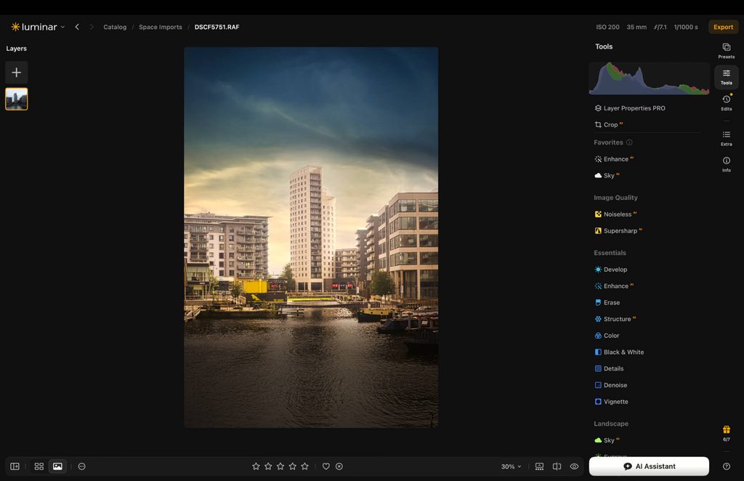Open the 30% zoom dropdown
Viewport: 744px width, 481px height.
coord(511,466)
